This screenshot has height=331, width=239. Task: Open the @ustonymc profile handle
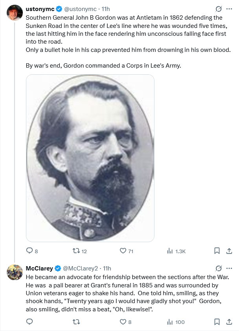coord(80,9)
